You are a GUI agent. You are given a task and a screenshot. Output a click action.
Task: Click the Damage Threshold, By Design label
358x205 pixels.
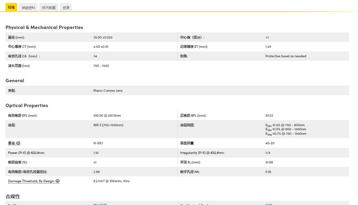(x=31, y=181)
